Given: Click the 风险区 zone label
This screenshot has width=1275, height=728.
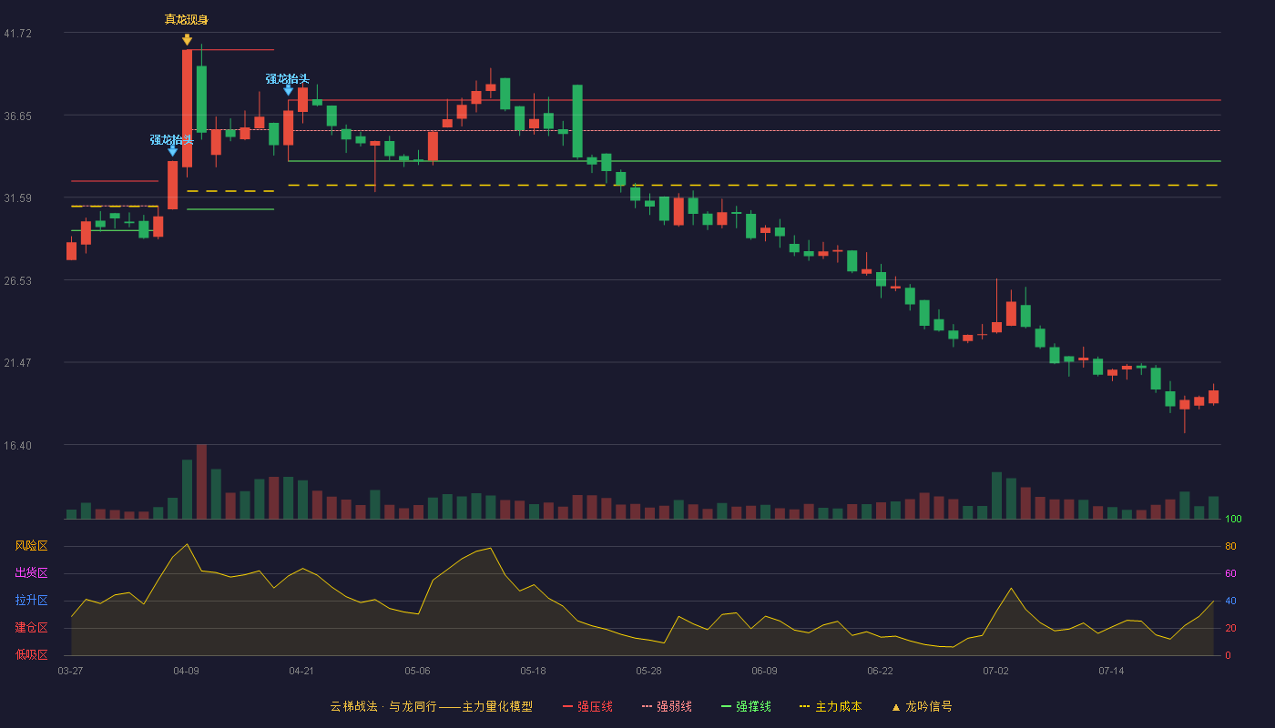Looking at the screenshot, I should pos(31,546).
